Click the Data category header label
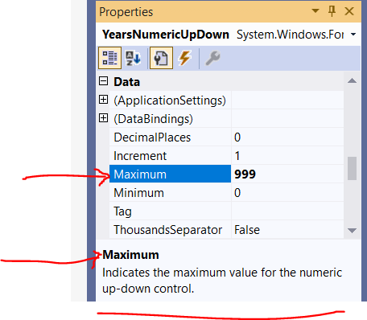The height and width of the screenshot is (320, 367). click(126, 82)
